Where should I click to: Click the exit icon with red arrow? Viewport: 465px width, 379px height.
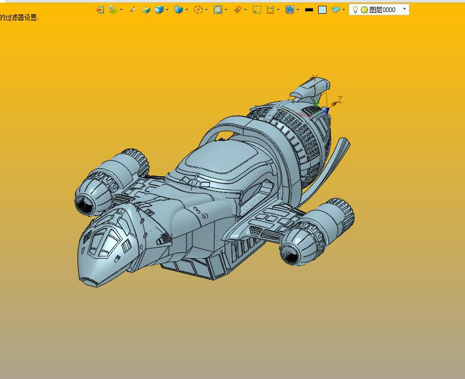click(x=100, y=10)
